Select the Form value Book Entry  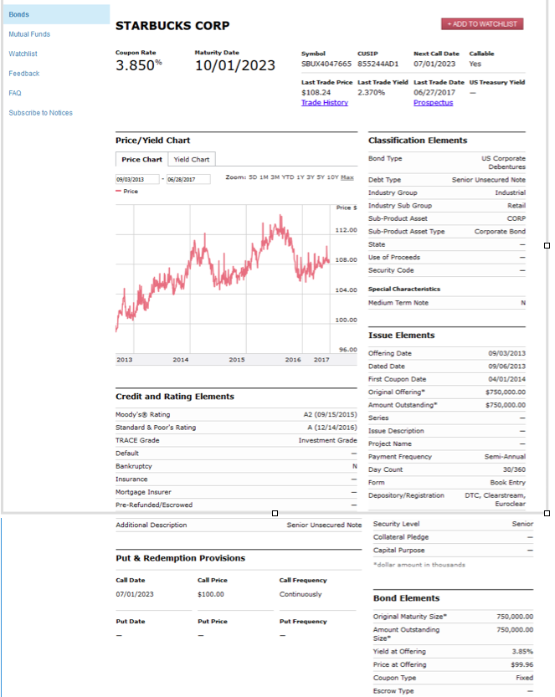[x=507, y=482]
